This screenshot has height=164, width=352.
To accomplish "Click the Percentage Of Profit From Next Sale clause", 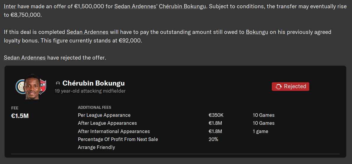I will [x=118, y=139].
